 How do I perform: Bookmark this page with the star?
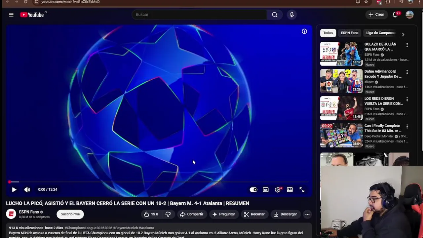[366, 2]
